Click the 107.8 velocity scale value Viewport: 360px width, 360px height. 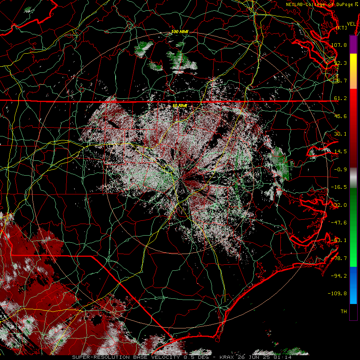pyautogui.click(x=339, y=45)
